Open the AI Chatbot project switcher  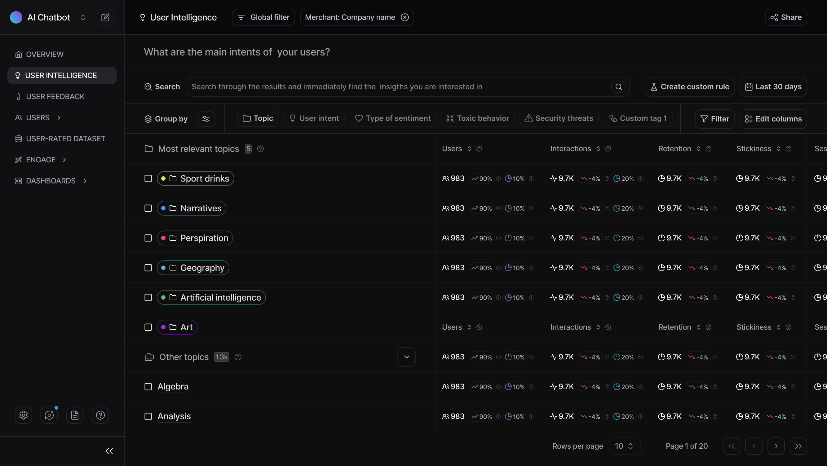click(x=83, y=17)
